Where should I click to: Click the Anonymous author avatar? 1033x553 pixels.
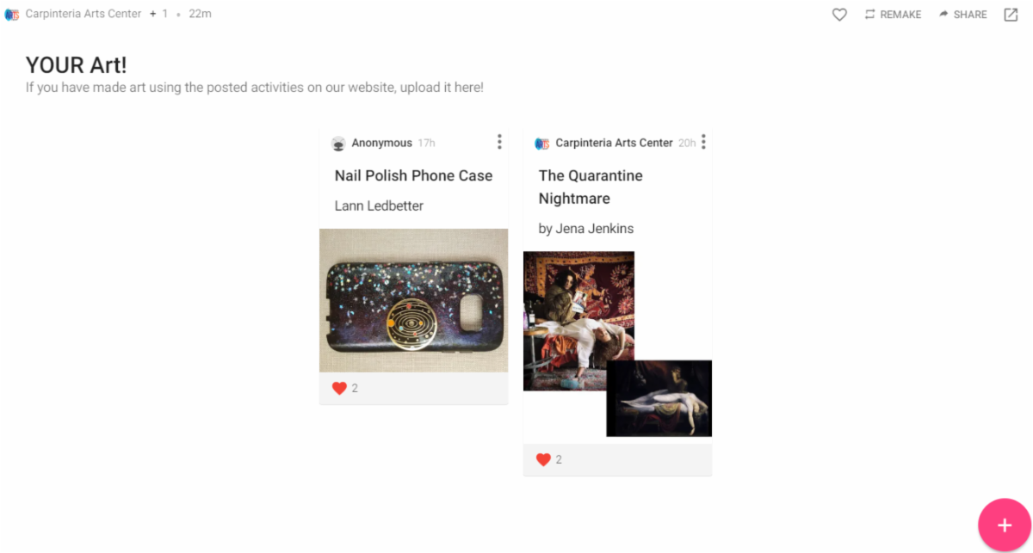338,143
